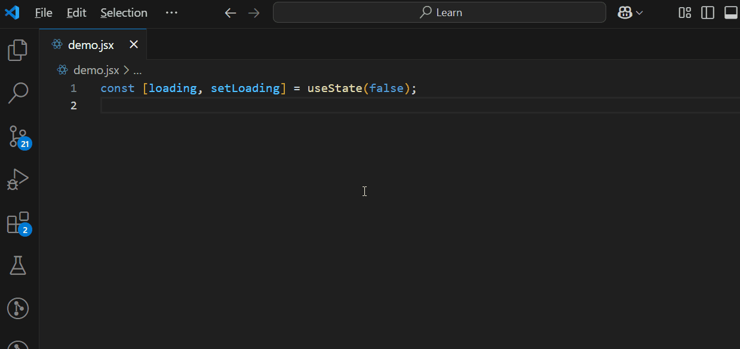The width and height of the screenshot is (740, 349).
Task: Open the Testing view flask icon
Action: point(17,265)
